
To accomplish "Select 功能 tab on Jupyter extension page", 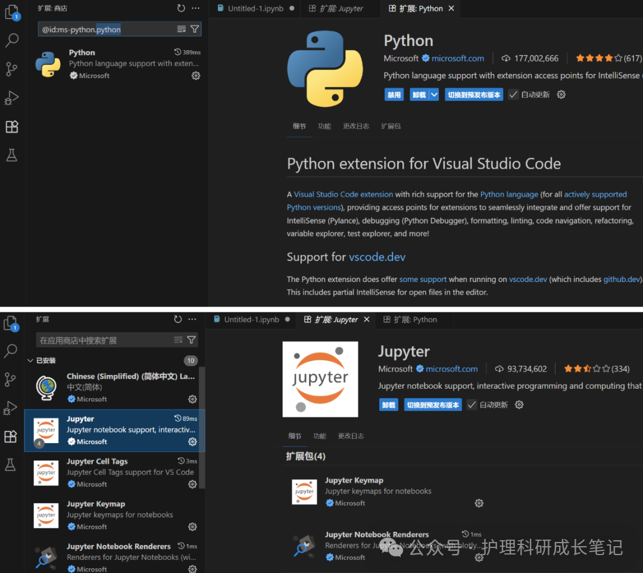I will tap(320, 436).
